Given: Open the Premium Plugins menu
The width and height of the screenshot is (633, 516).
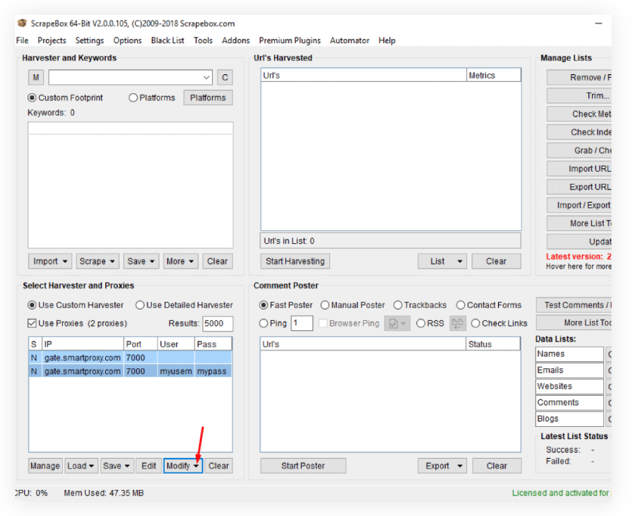Looking at the screenshot, I should pos(289,40).
